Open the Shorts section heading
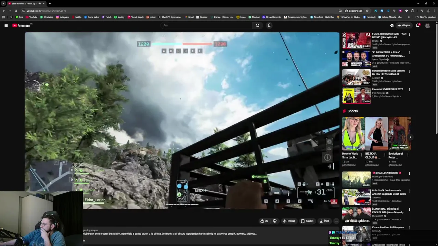438x246 pixels. pyautogui.click(x=352, y=111)
